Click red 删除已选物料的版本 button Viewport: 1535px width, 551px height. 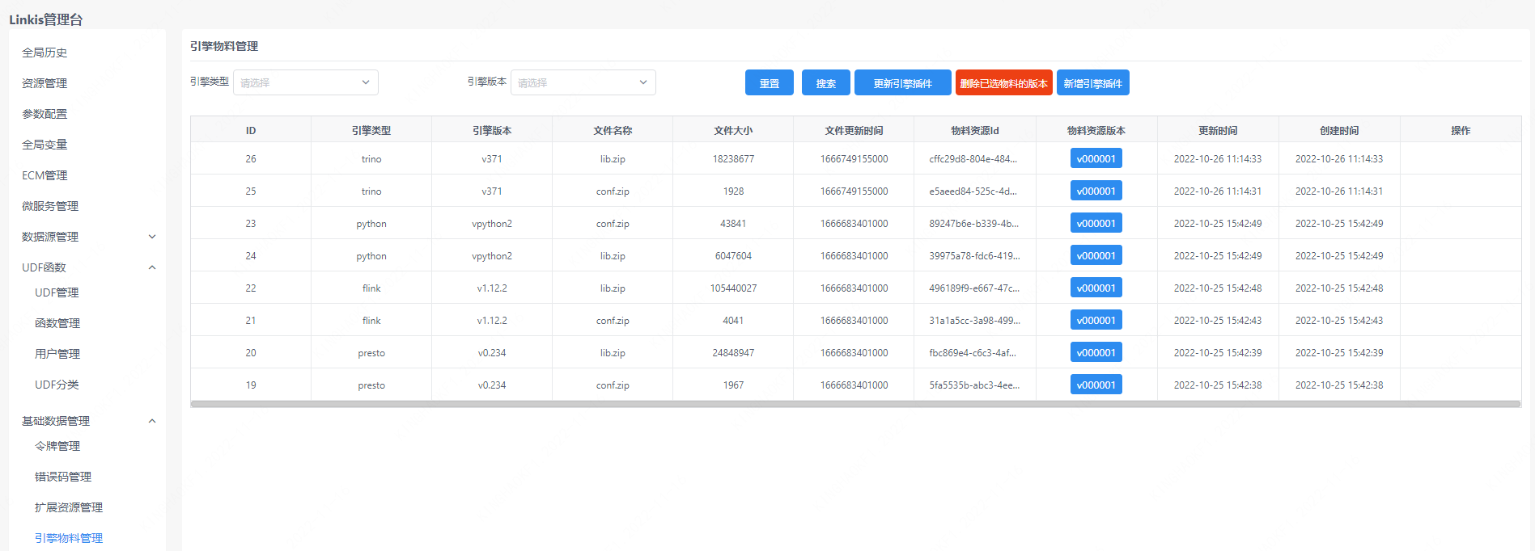(x=1003, y=83)
